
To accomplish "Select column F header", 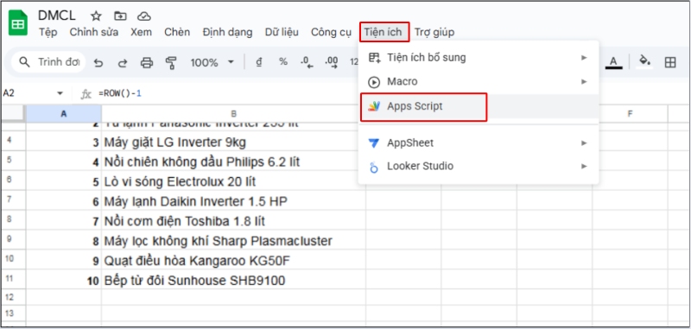I will [x=631, y=114].
